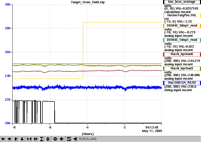The image size is (201, 142).
Task: Click the pan down arrow button
Action: tap(22, 139)
